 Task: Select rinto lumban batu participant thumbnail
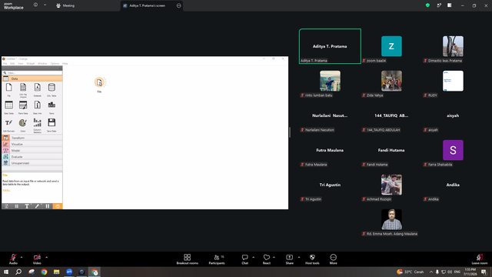click(x=330, y=81)
